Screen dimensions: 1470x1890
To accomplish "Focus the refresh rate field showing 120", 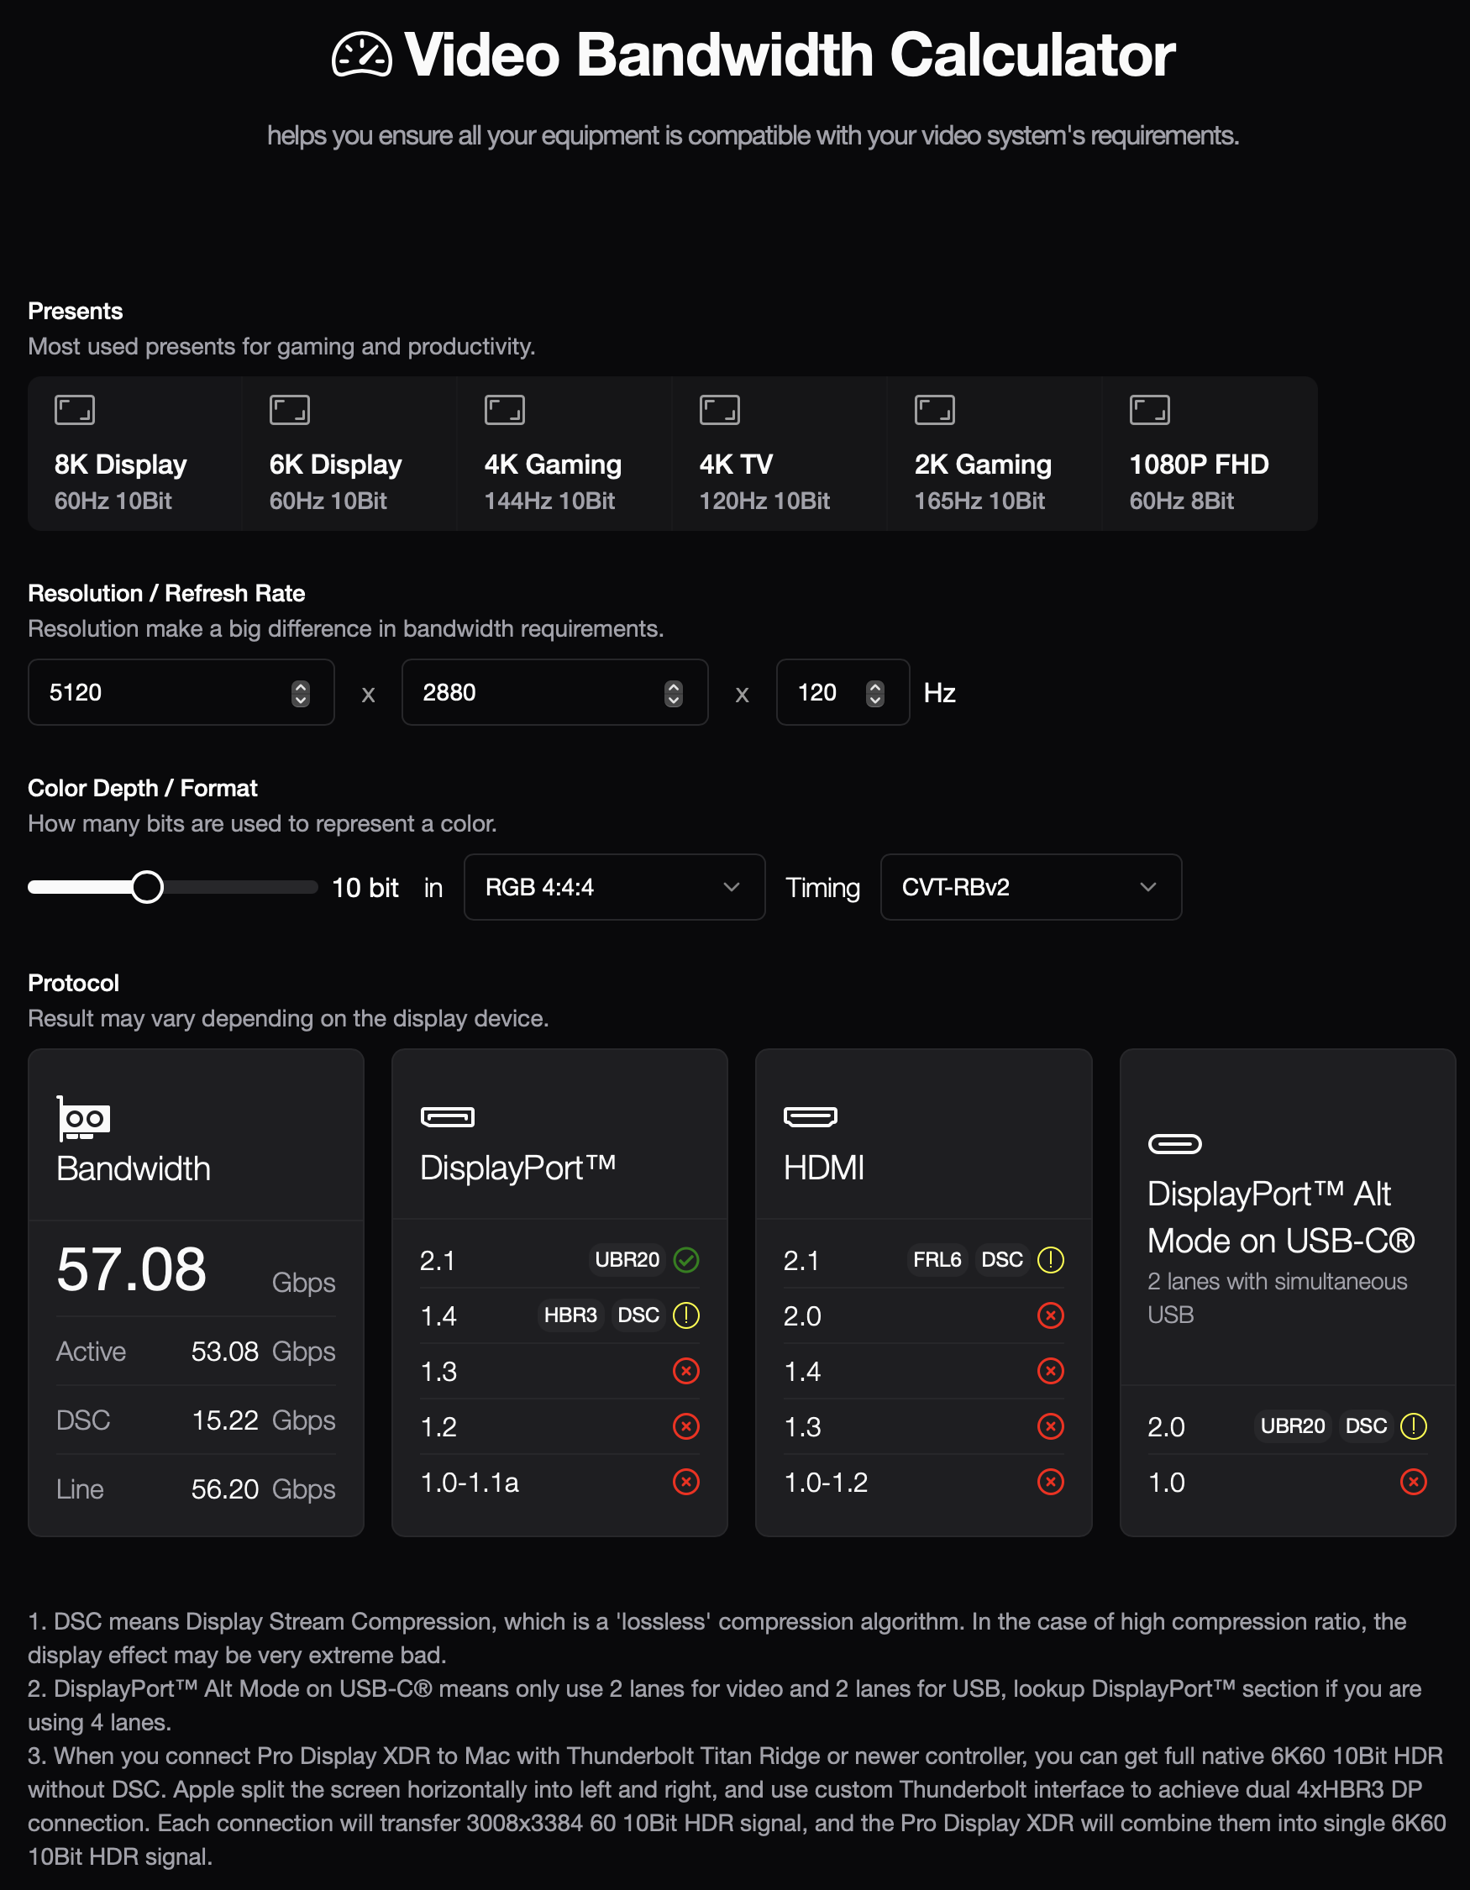I will 843,692.
